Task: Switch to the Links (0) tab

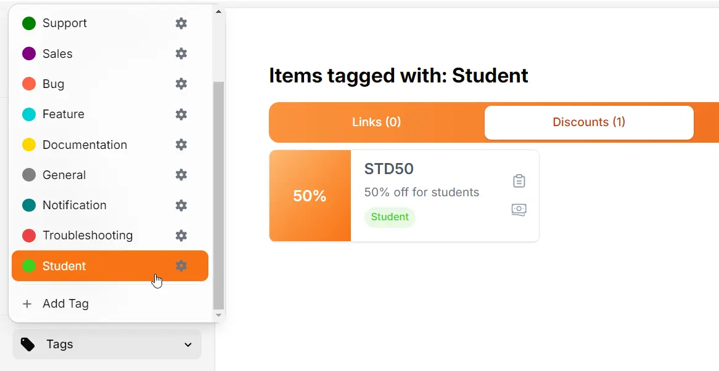Action: (376, 122)
